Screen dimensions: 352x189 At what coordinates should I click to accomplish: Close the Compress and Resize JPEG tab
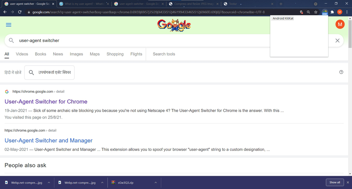(x=217, y=4)
